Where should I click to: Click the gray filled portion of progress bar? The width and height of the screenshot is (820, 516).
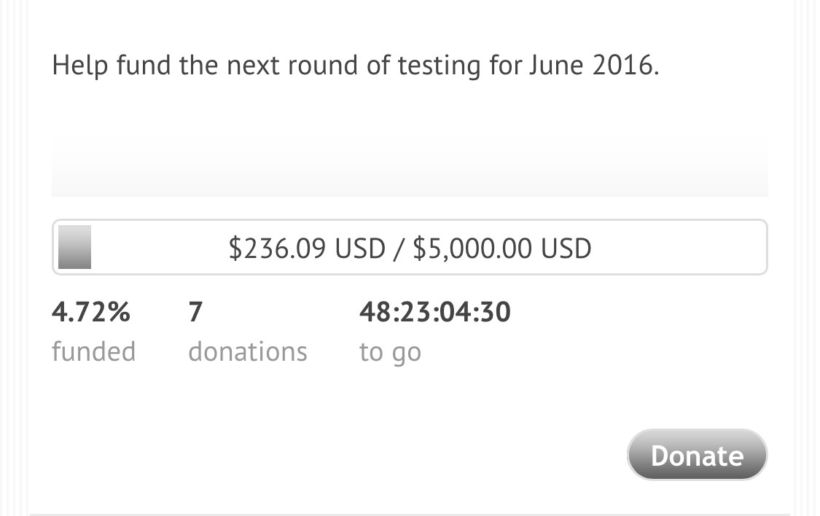click(x=74, y=248)
